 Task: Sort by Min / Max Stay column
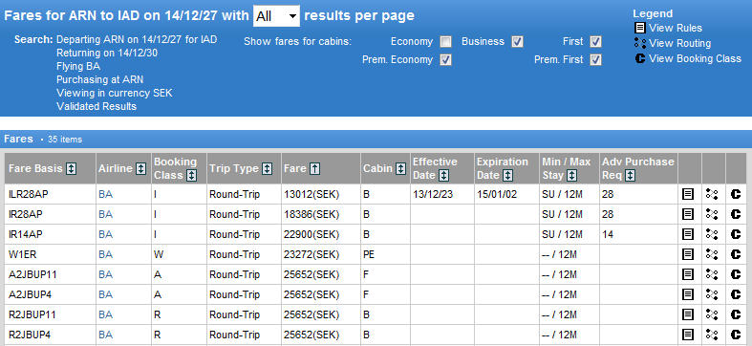571,175
